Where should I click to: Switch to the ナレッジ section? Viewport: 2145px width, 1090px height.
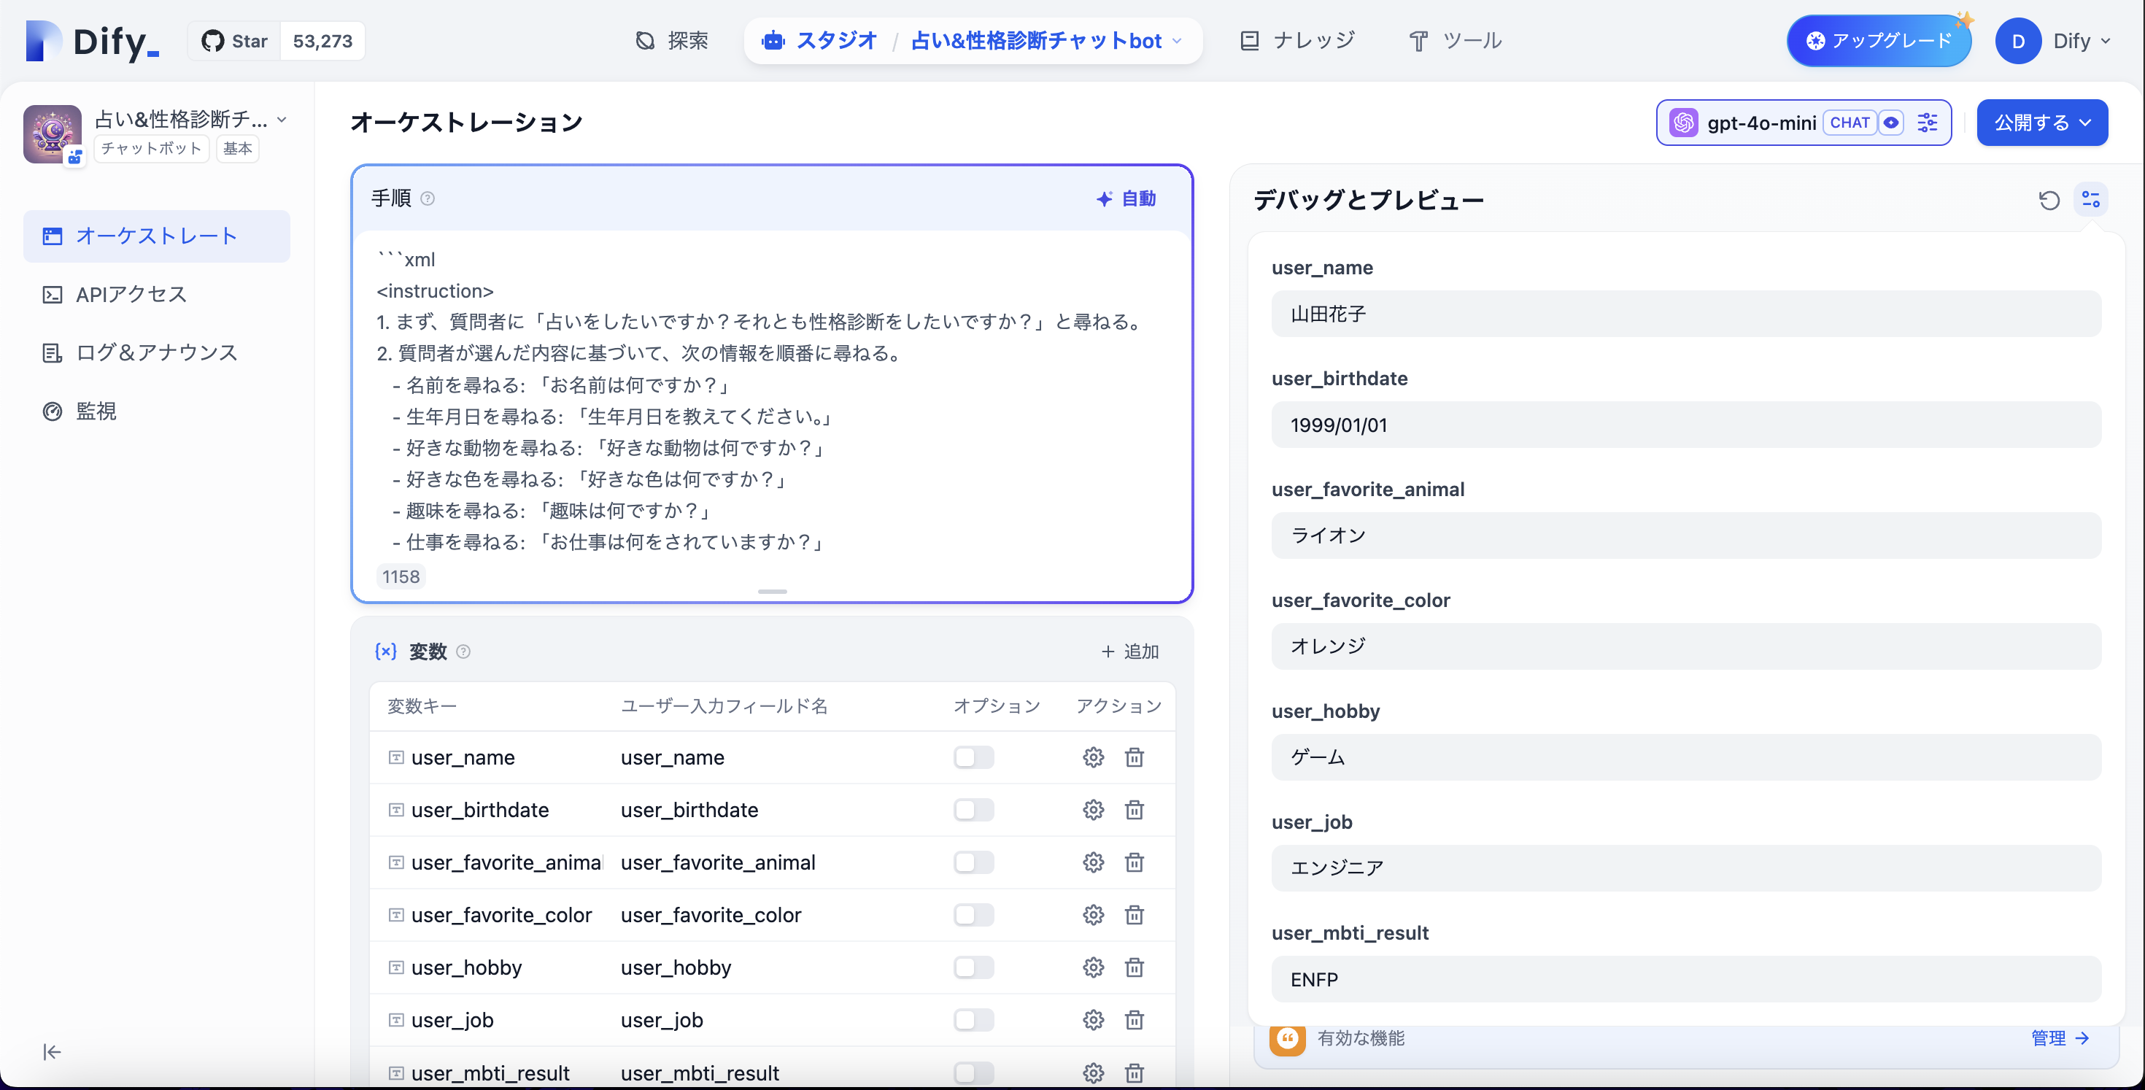click(1296, 40)
